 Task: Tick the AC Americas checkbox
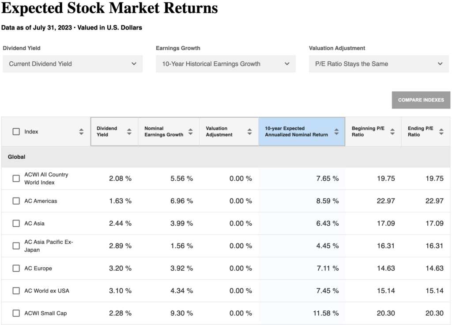tap(16, 201)
